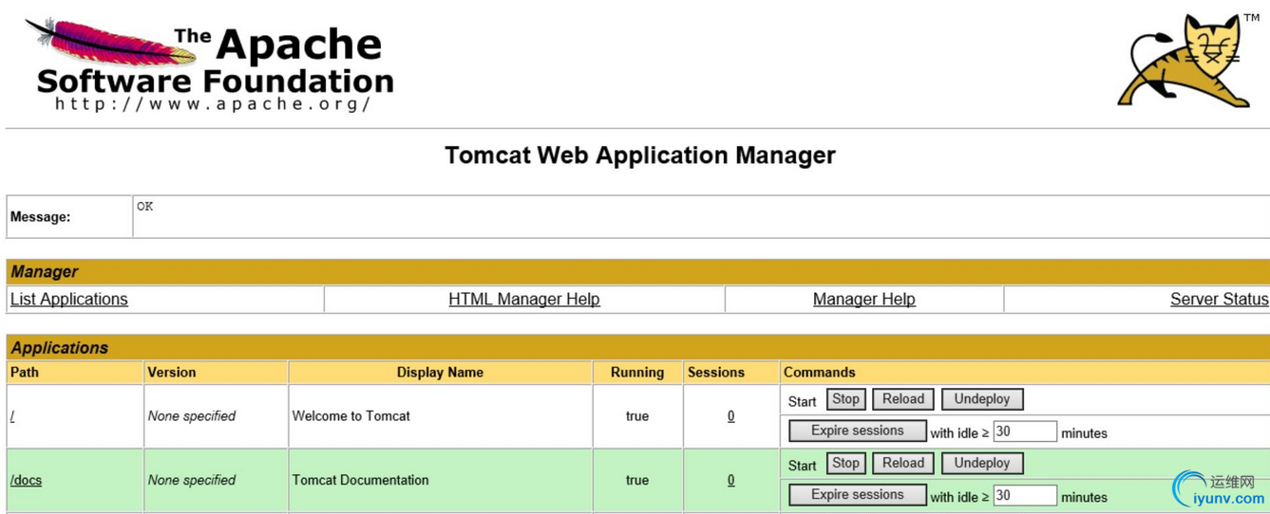The image size is (1270, 514).
Task: Click the Apache Software Foundation logo
Action: [209, 64]
